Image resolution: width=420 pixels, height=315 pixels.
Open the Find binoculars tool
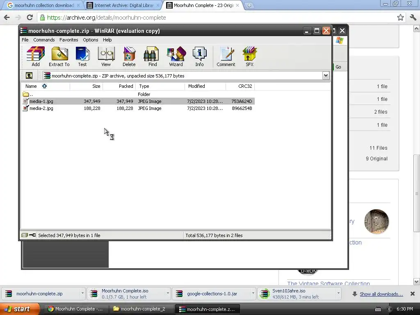point(153,56)
